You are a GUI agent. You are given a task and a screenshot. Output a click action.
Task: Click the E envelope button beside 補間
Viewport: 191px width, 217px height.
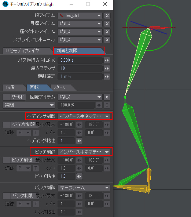tap(107, 105)
